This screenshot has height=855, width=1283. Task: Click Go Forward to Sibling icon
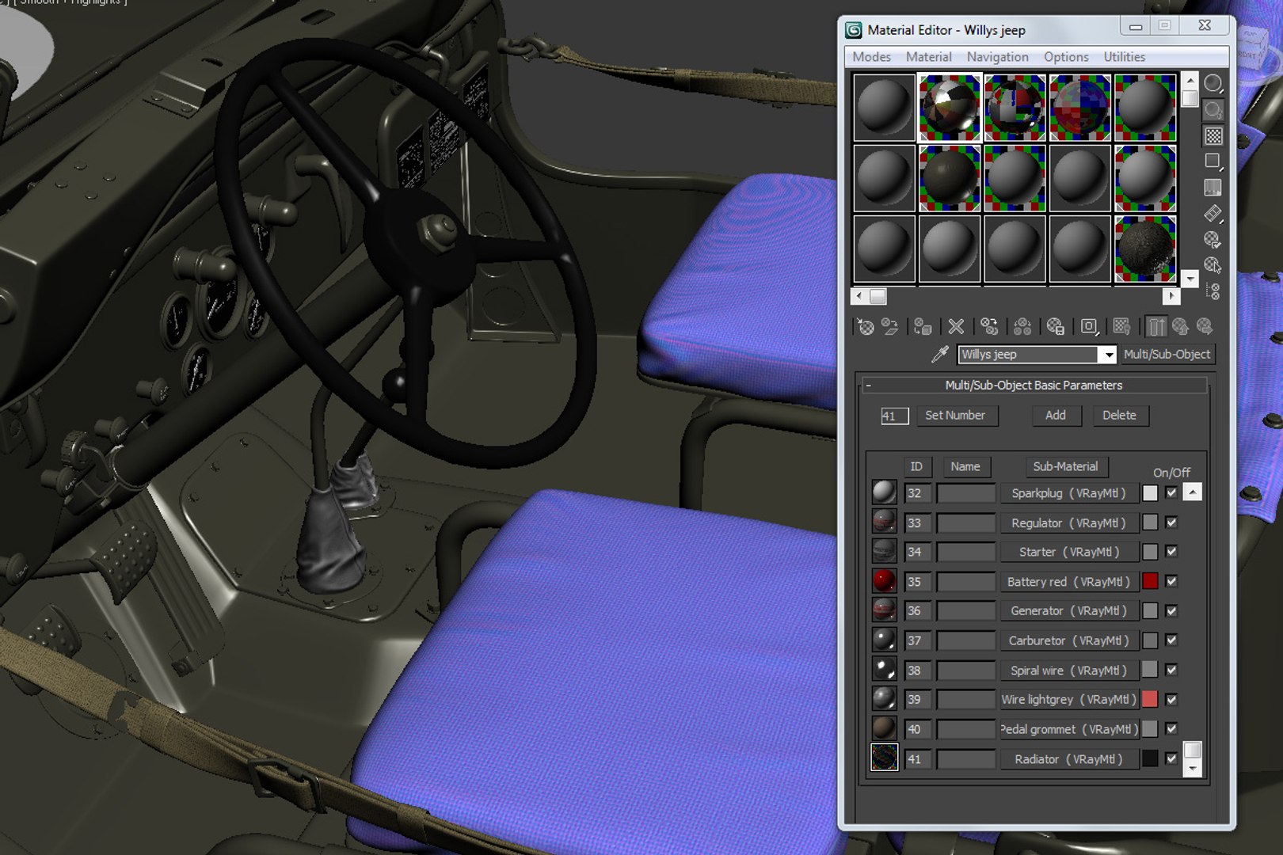[x=1205, y=326]
